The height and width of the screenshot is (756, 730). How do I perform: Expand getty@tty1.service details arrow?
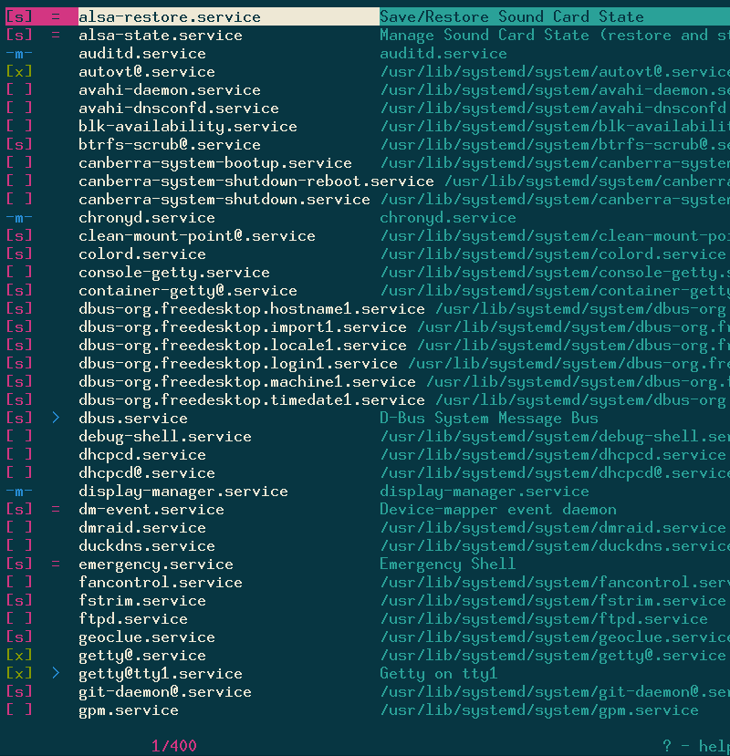[57, 673]
